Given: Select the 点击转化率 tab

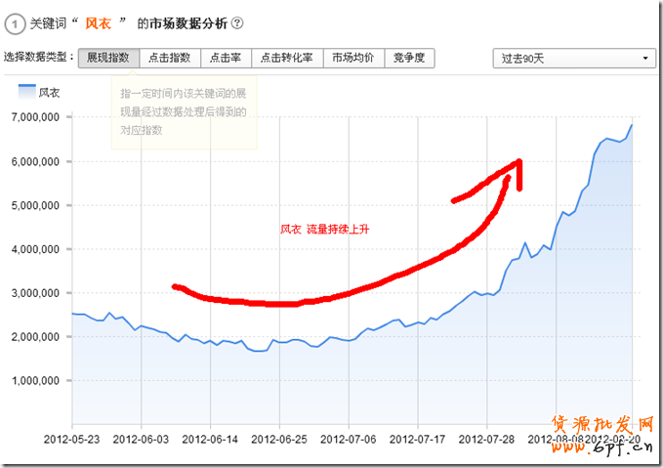Looking at the screenshot, I should (287, 58).
